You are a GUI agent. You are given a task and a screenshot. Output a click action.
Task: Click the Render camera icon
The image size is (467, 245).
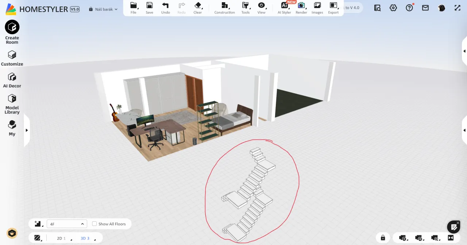[301, 5]
